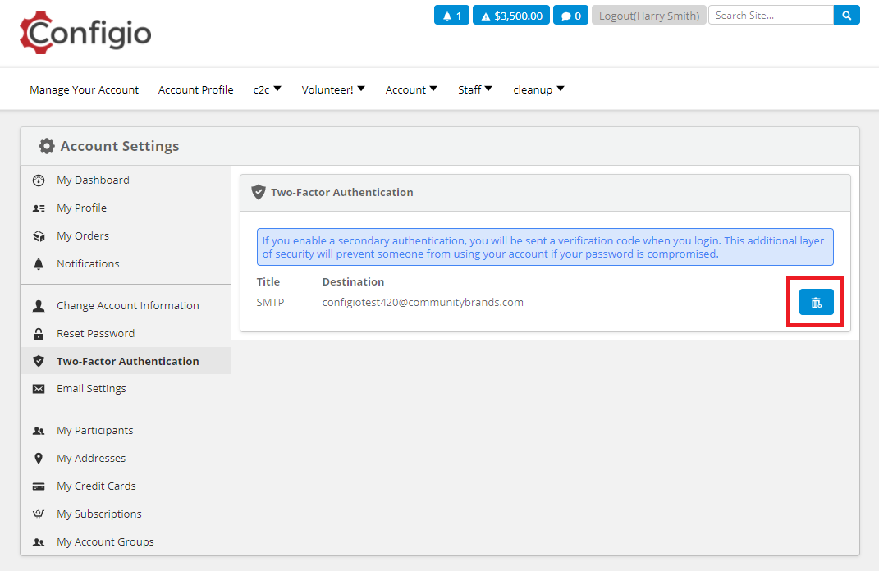
Task: Open Account Profile menu item
Action: [195, 89]
